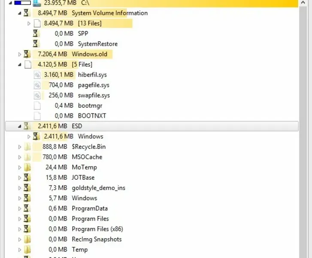Select the hiberfil.sys file name

(x=92, y=75)
